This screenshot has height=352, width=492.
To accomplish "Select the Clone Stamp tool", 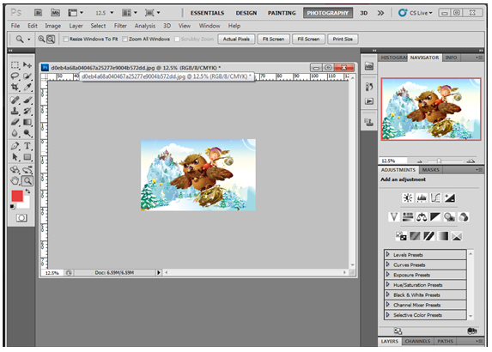I will (x=15, y=111).
